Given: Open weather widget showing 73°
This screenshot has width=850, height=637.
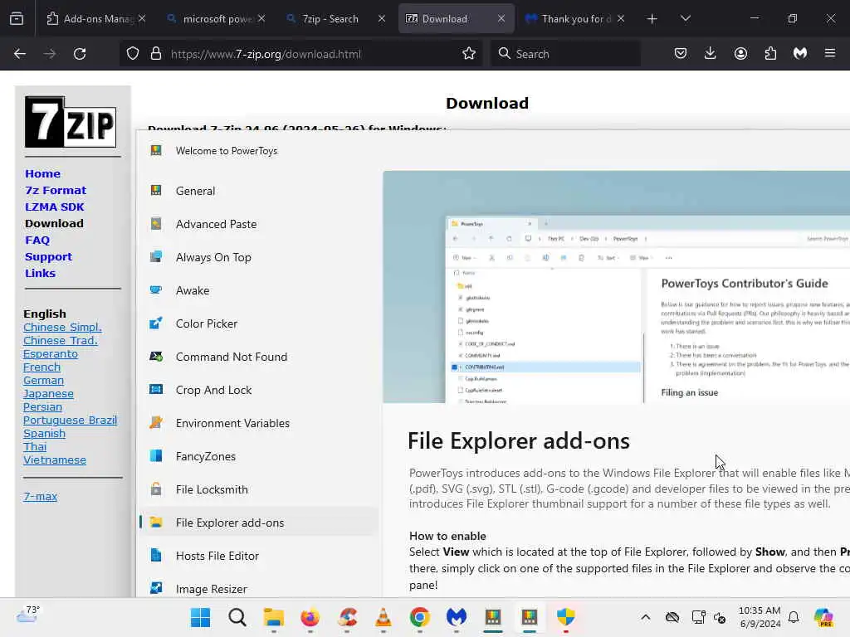Looking at the screenshot, I should (28, 615).
